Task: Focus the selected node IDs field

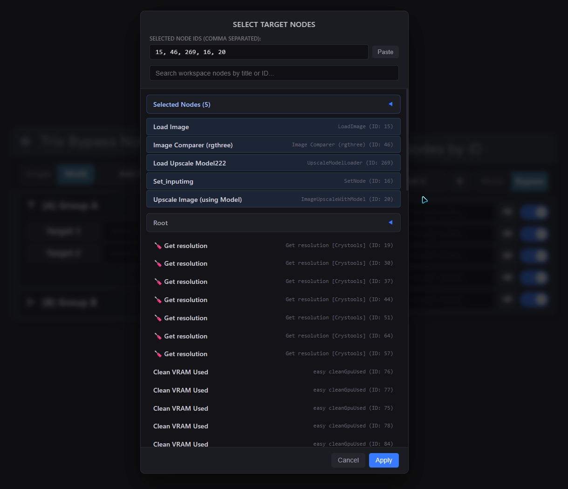Action: (259, 52)
